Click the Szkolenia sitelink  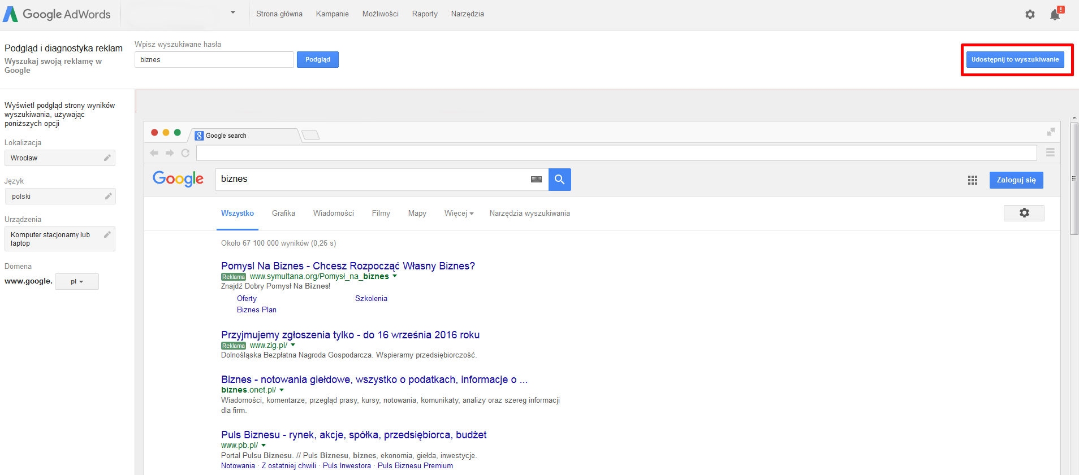[371, 299]
